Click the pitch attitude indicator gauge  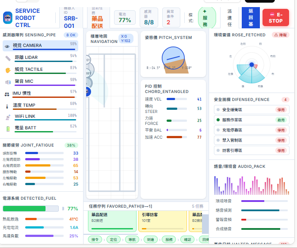173,58
